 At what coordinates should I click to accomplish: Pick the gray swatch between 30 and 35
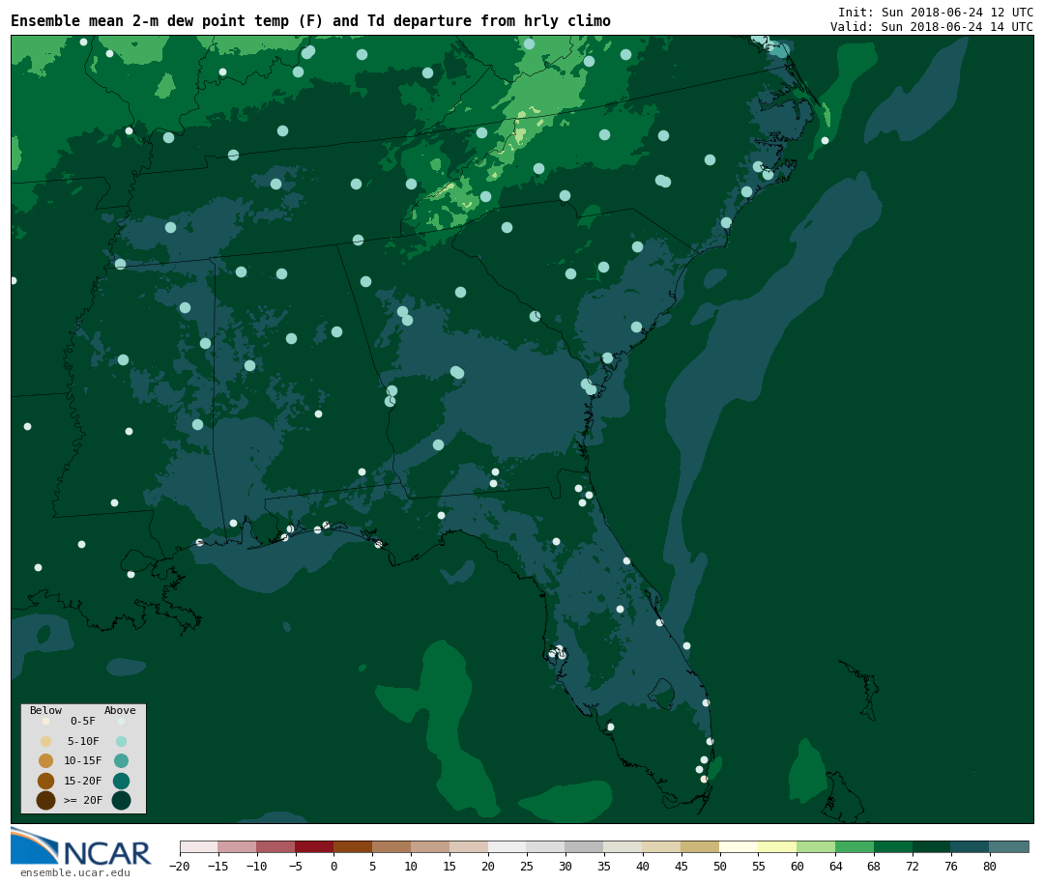[585, 846]
